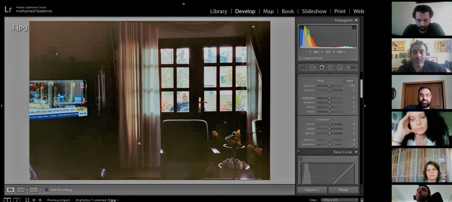Select the Radial Filter tool
This screenshot has height=202, width=452.
340,68
